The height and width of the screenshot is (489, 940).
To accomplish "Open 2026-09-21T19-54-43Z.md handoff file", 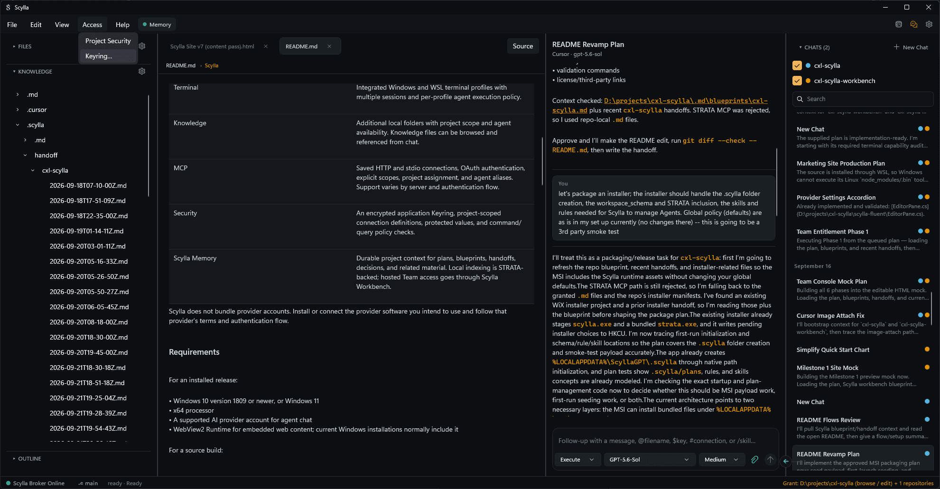I will pos(88,428).
